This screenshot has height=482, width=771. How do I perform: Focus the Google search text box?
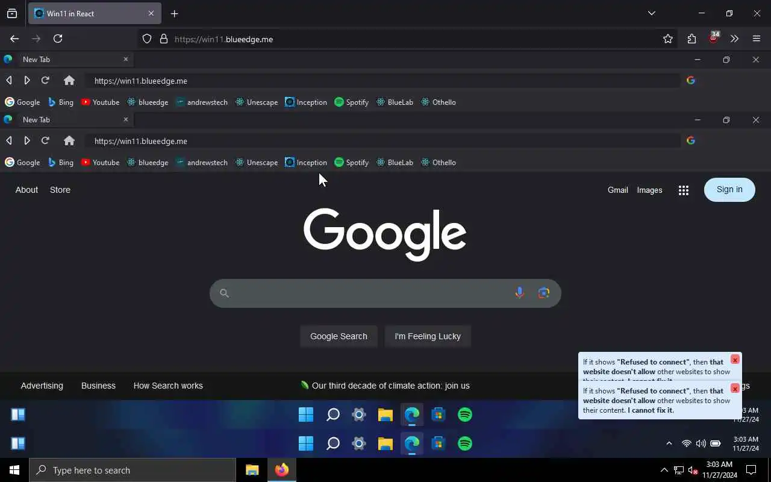[x=385, y=293]
